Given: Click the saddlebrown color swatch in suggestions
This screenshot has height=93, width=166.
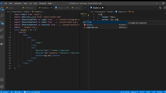Looking at the screenshot, I should pos(85,27).
